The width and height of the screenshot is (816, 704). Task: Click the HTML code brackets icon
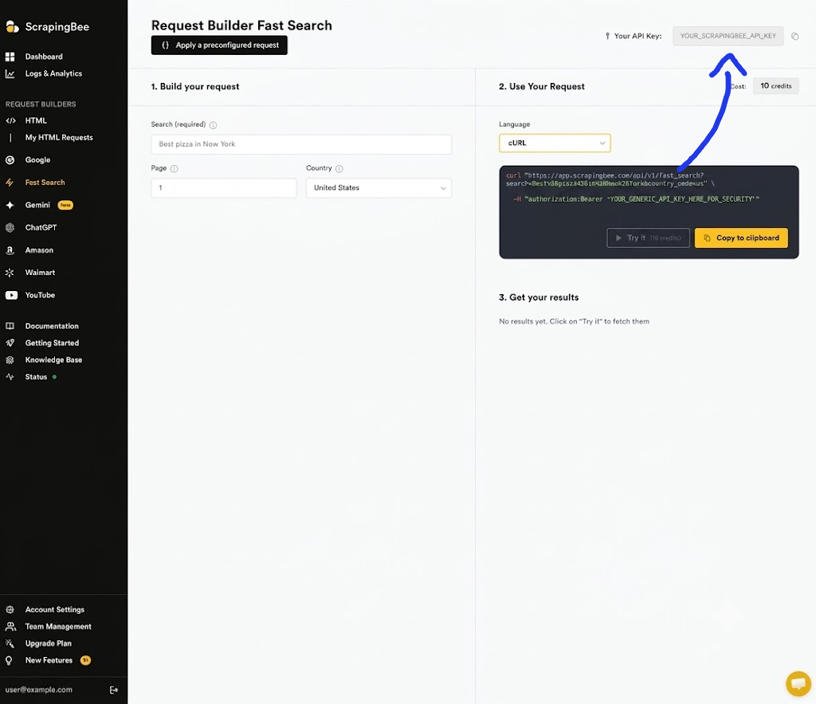[10, 120]
